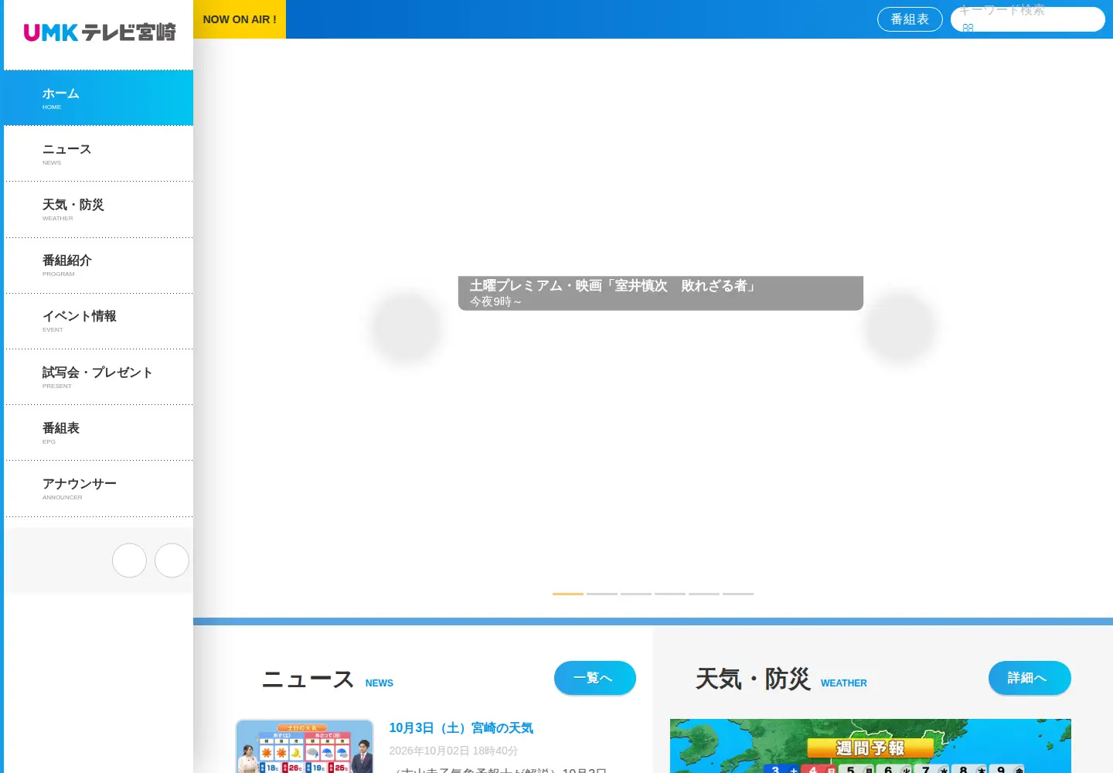Viewport: 1113px width, 773px height.
Task: Focus the キーワード検索 search field
Action: [1028, 19]
